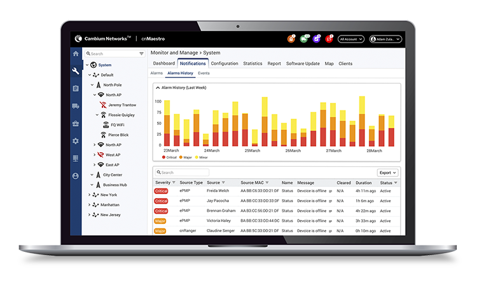The width and height of the screenshot is (477, 288).
Task: Click the red sync status icon
Action: pos(329,39)
